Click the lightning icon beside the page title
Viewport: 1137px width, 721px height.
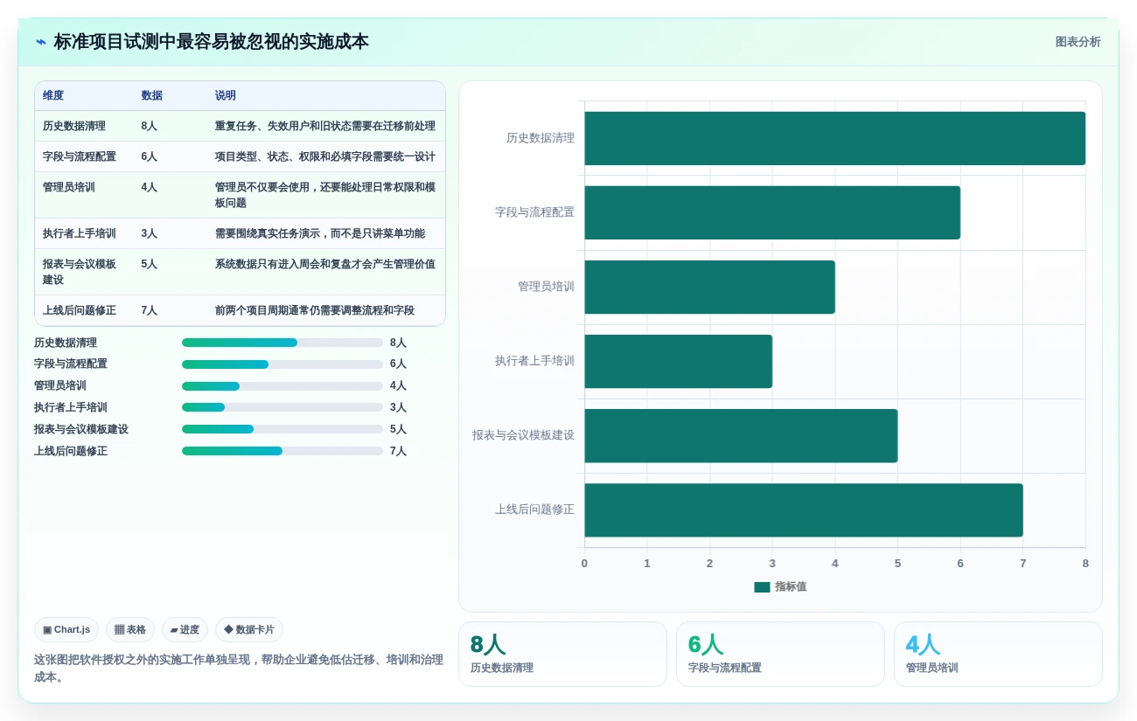(41, 42)
